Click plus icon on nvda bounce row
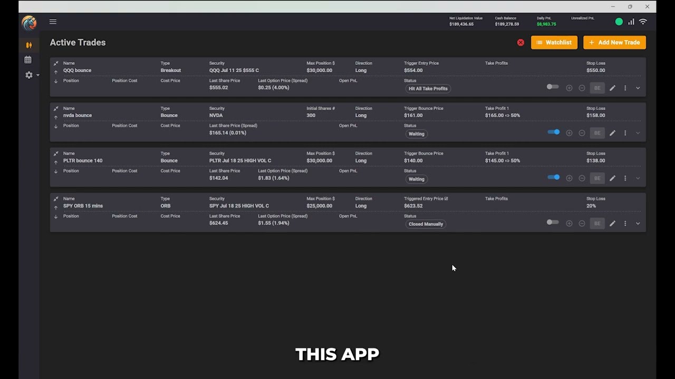The width and height of the screenshot is (675, 379). tap(569, 133)
